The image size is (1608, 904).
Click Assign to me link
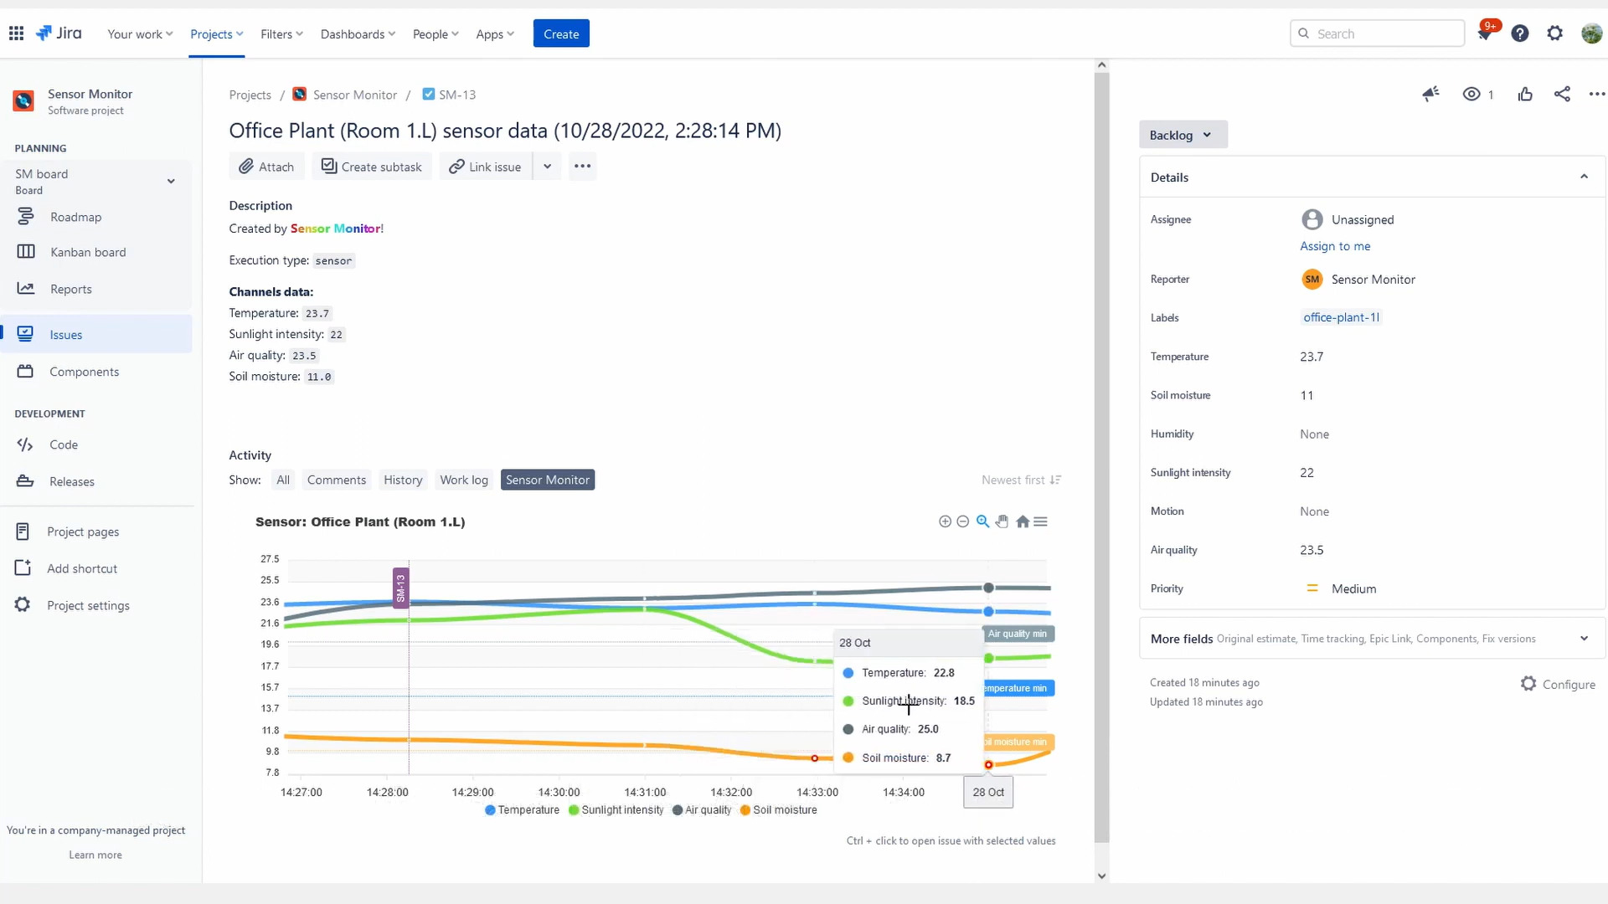1335,246
